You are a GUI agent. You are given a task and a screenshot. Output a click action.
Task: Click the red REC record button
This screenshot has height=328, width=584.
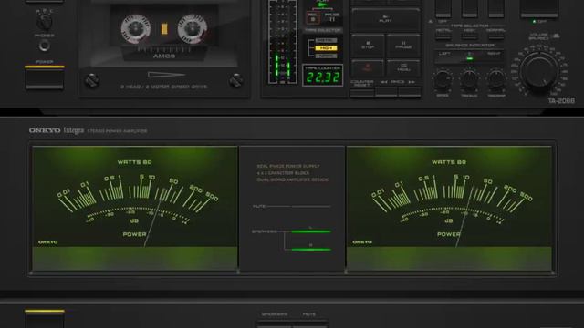[x=367, y=67]
